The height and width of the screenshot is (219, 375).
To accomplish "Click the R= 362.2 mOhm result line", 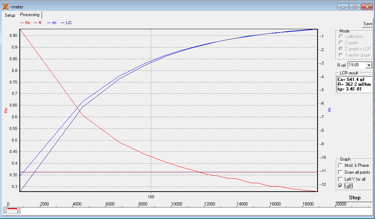I will click(x=354, y=84).
